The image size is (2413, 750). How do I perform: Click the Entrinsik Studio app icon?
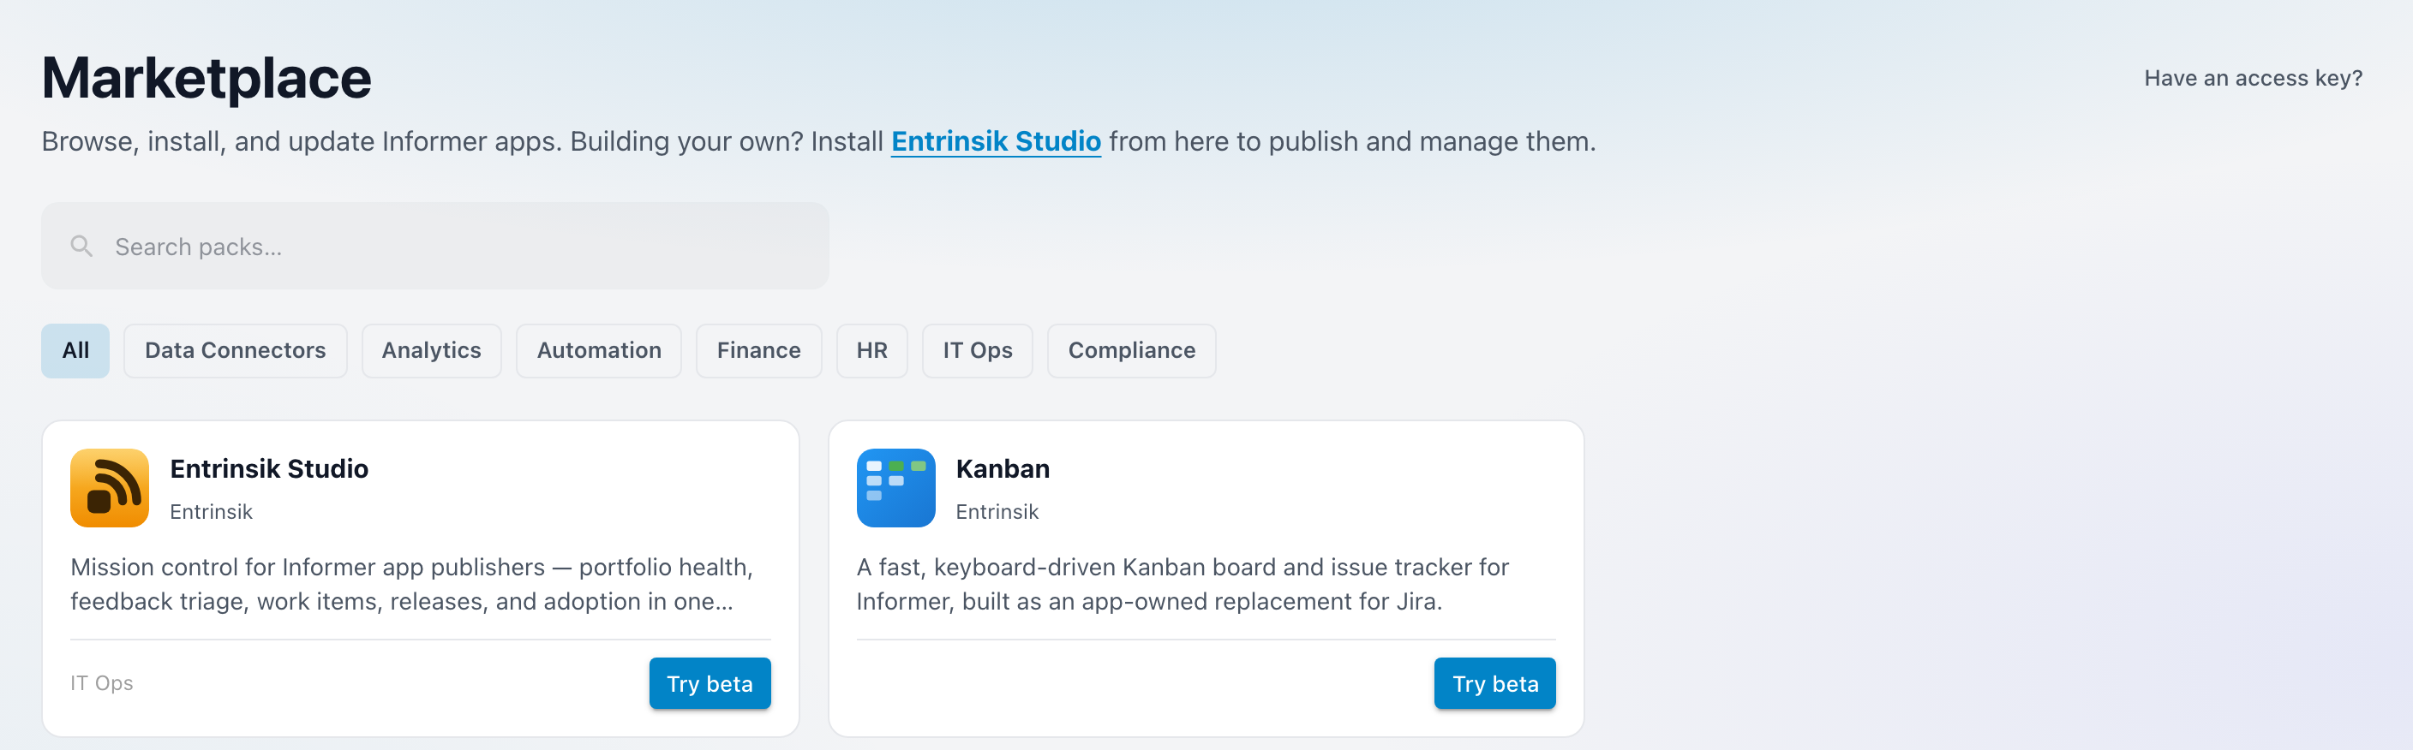point(110,488)
